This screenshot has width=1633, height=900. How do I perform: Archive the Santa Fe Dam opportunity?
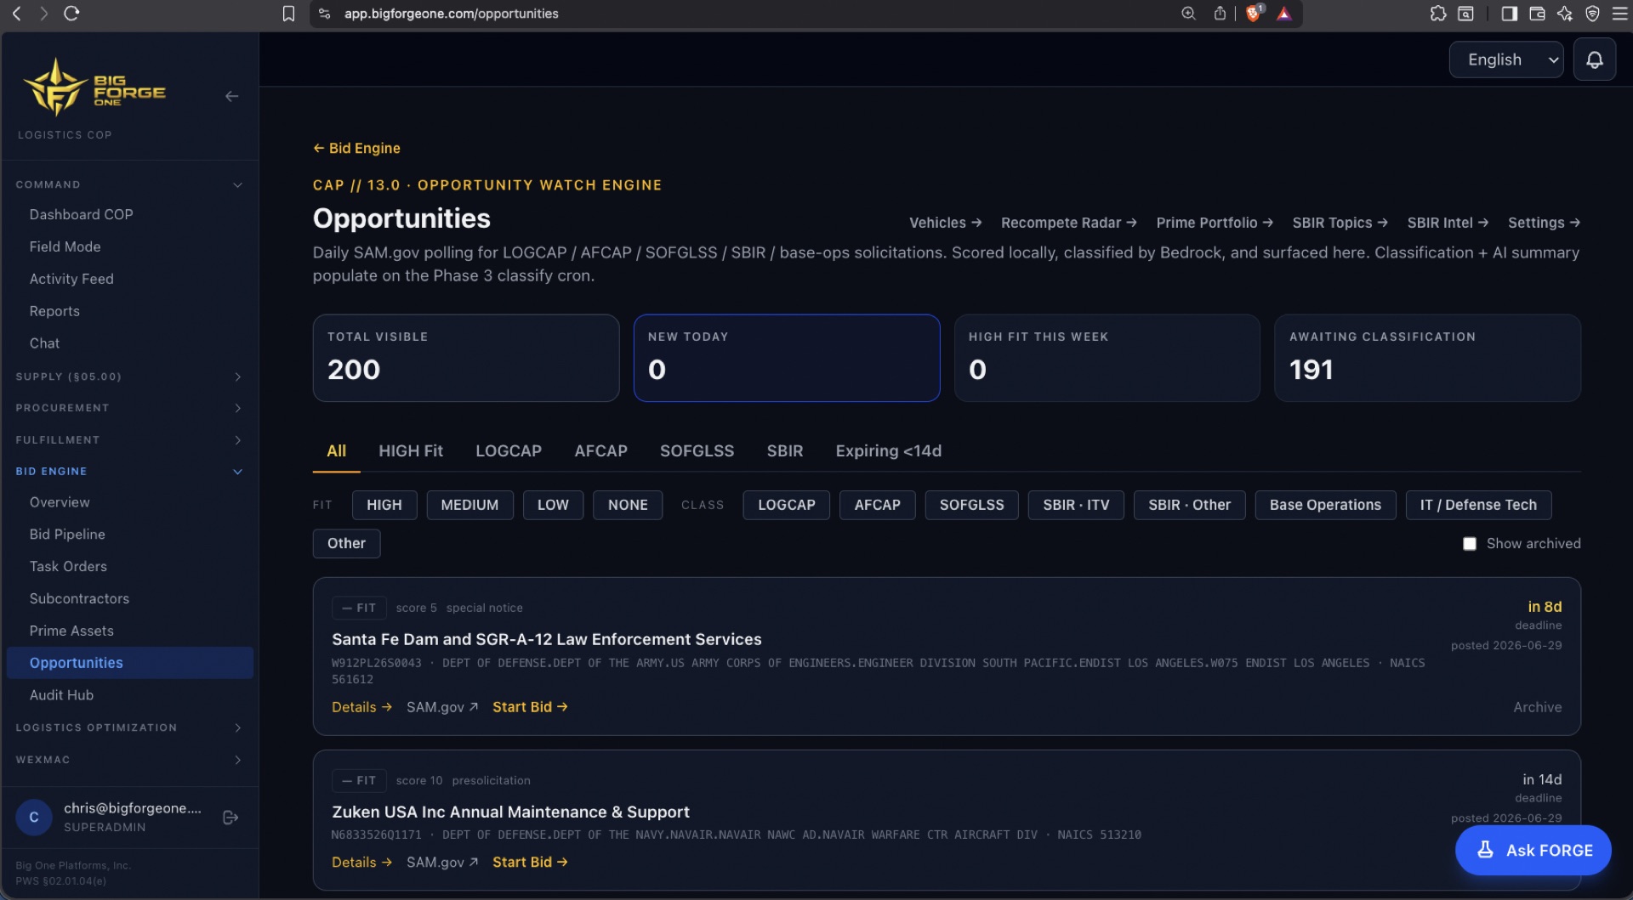(1537, 707)
